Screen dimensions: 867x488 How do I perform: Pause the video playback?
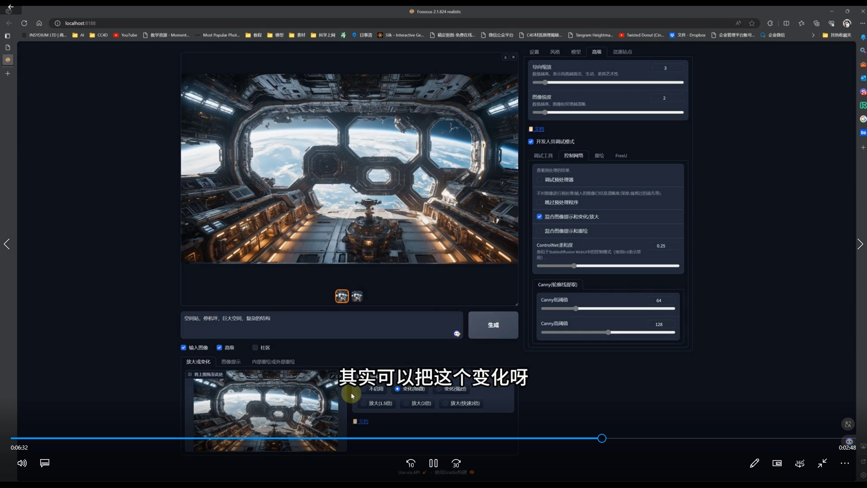pyautogui.click(x=433, y=463)
